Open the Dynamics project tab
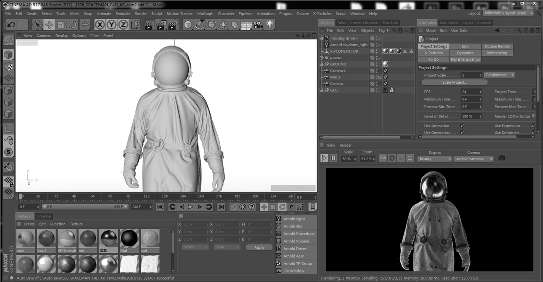Viewport: 543px width, 282px height. tap(465, 53)
